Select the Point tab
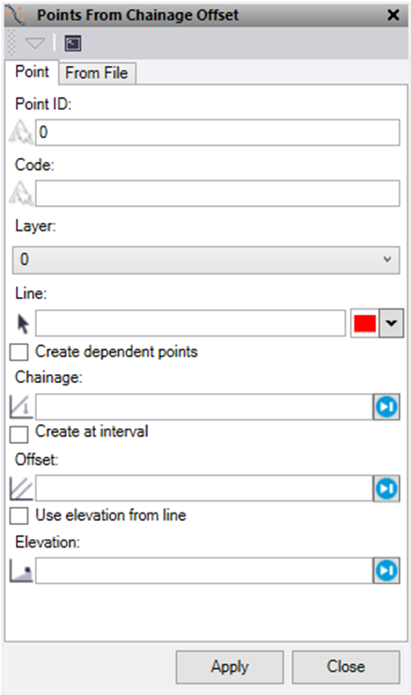Screen dimensions: 411x695 point(32,71)
